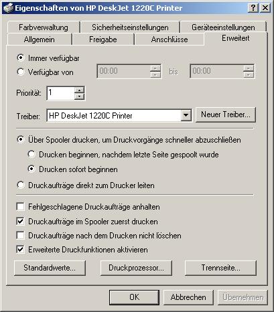Switch to the Allgemein tab

(x=40, y=40)
